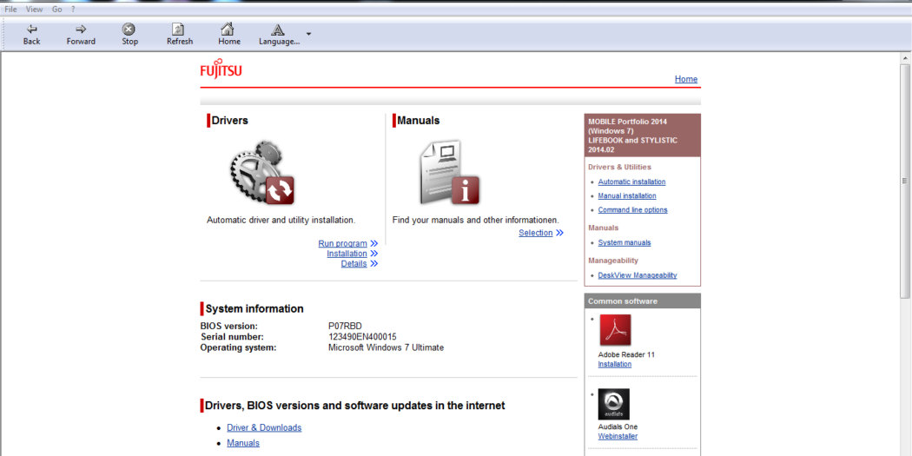The width and height of the screenshot is (912, 456).
Task: Click double chevron next to Details
Action: pos(374,263)
